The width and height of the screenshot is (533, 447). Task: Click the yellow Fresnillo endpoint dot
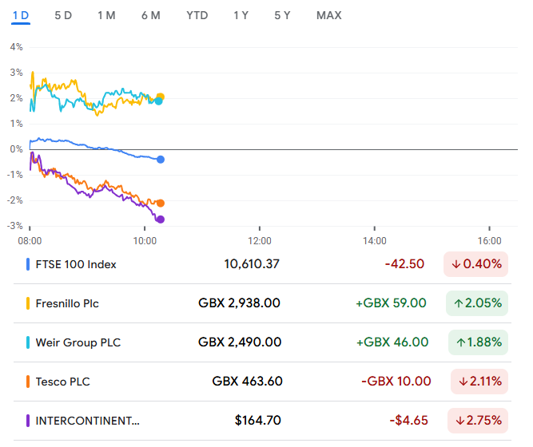coord(161,97)
